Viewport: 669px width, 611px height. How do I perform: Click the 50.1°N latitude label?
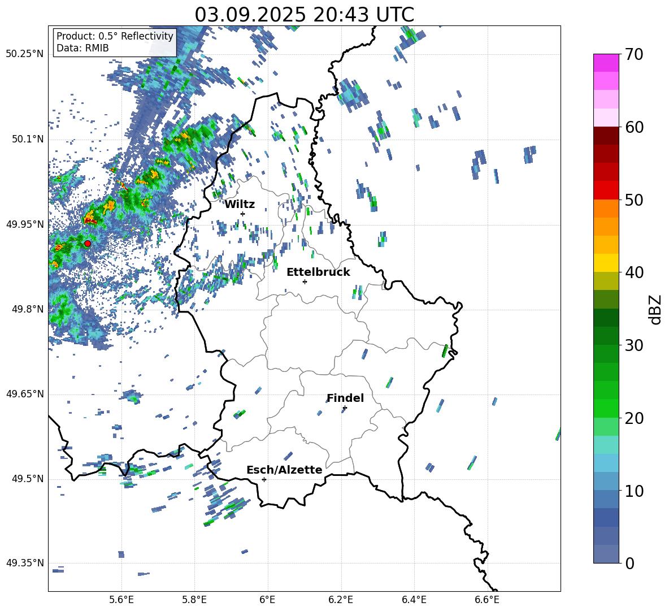[28, 139]
